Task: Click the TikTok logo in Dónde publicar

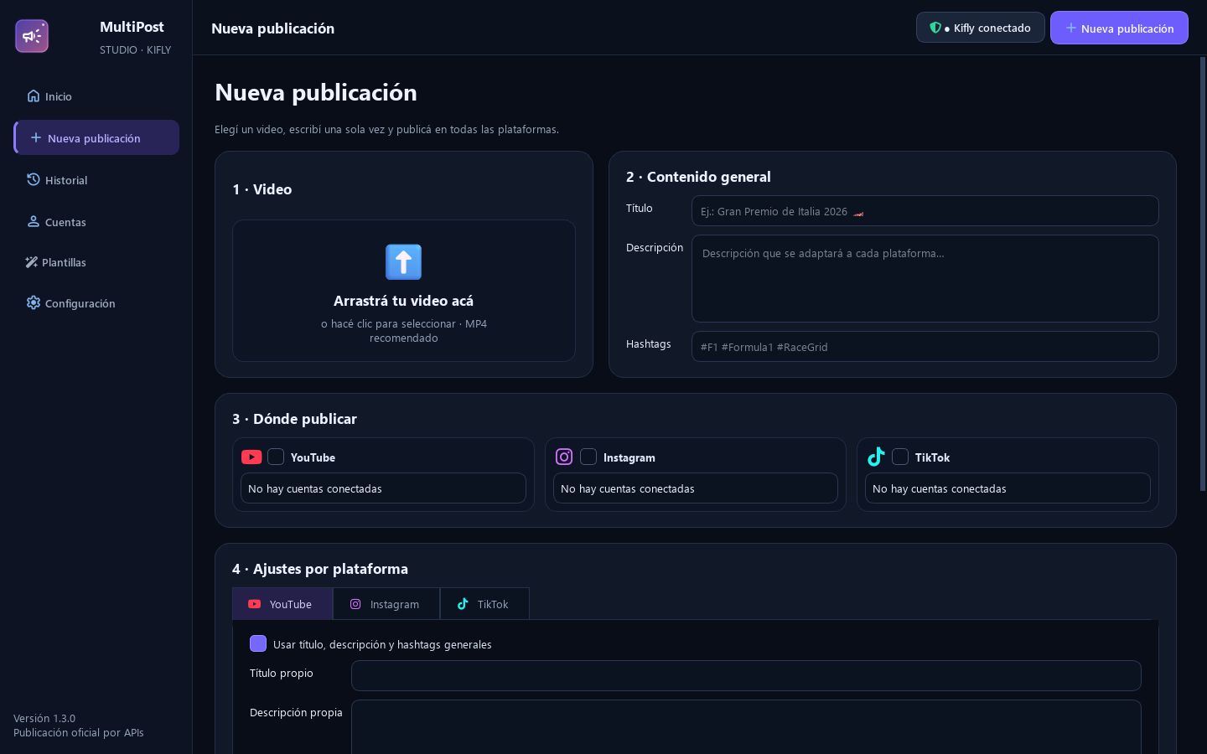Action: pyautogui.click(x=876, y=457)
